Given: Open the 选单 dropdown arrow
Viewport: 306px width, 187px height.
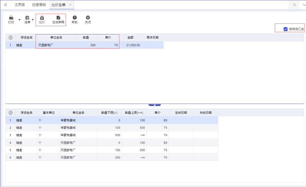Looking at the screenshot, I should coord(33,20).
